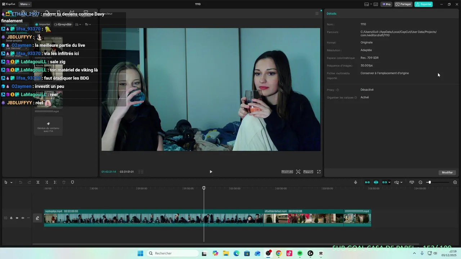This screenshot has width=461, height=259.
Task: Click the Organiser les calques help icon
Action: (355, 97)
